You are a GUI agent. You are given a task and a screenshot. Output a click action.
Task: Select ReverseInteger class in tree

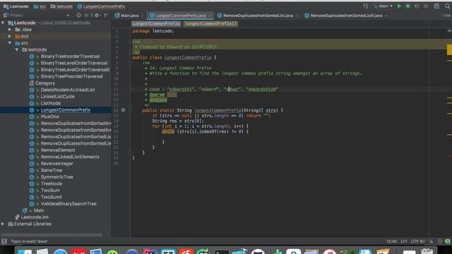coord(56,163)
